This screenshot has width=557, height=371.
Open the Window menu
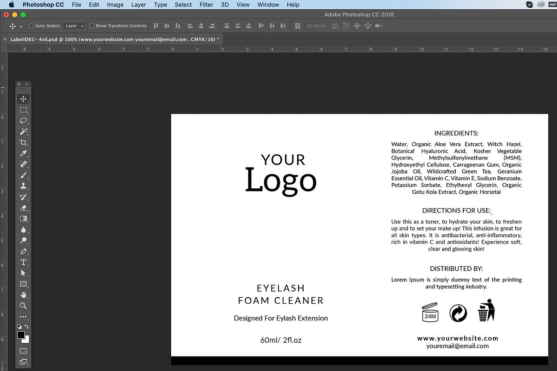[268, 5]
